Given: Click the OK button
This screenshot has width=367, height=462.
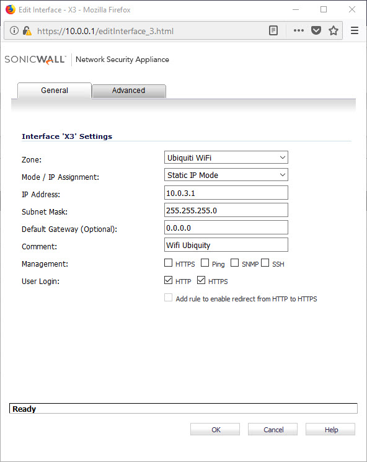Looking at the screenshot, I should point(215,429).
